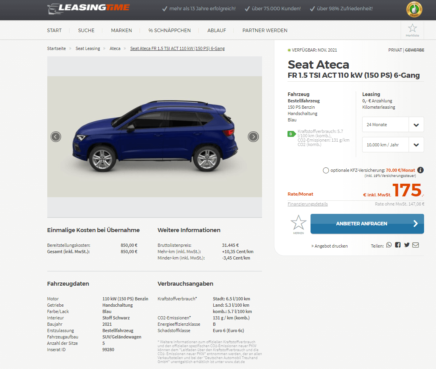The image size is (436, 369).
Task: Click the 175 monthly rate price
Action: pos(408,190)
